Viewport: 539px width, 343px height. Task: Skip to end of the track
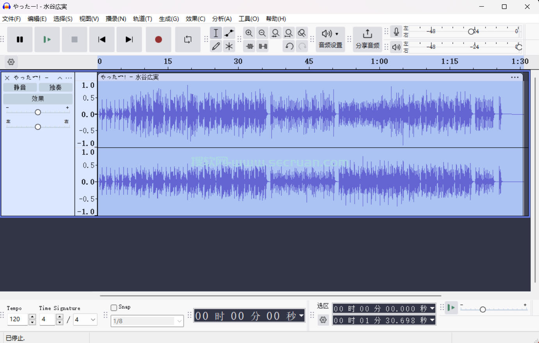(x=129, y=39)
